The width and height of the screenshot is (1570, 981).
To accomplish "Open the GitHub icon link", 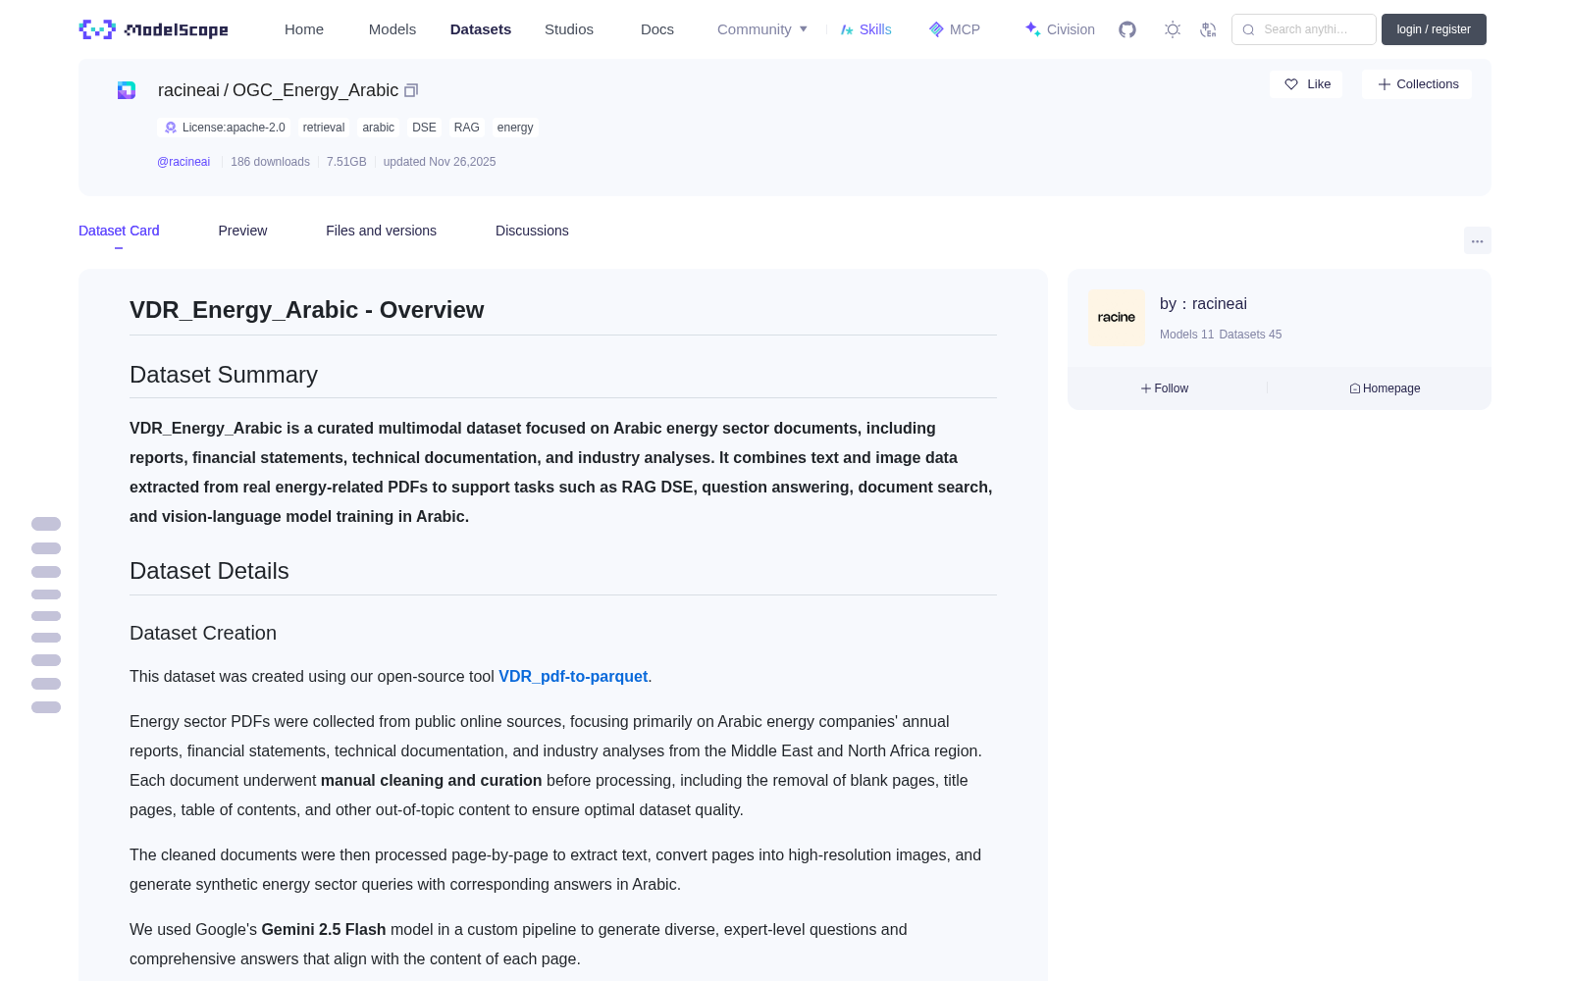I will (x=1127, y=29).
